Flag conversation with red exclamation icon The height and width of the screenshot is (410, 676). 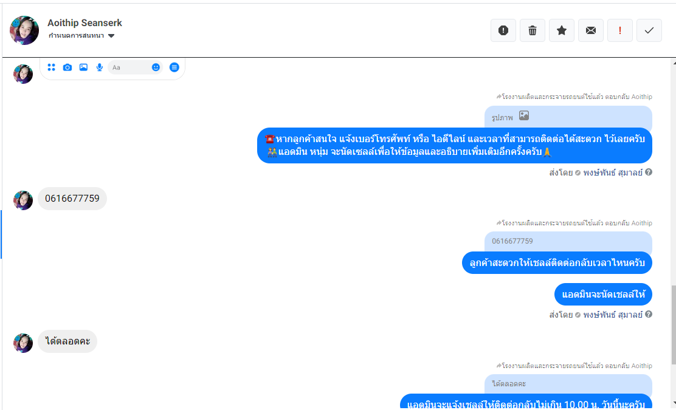click(620, 30)
